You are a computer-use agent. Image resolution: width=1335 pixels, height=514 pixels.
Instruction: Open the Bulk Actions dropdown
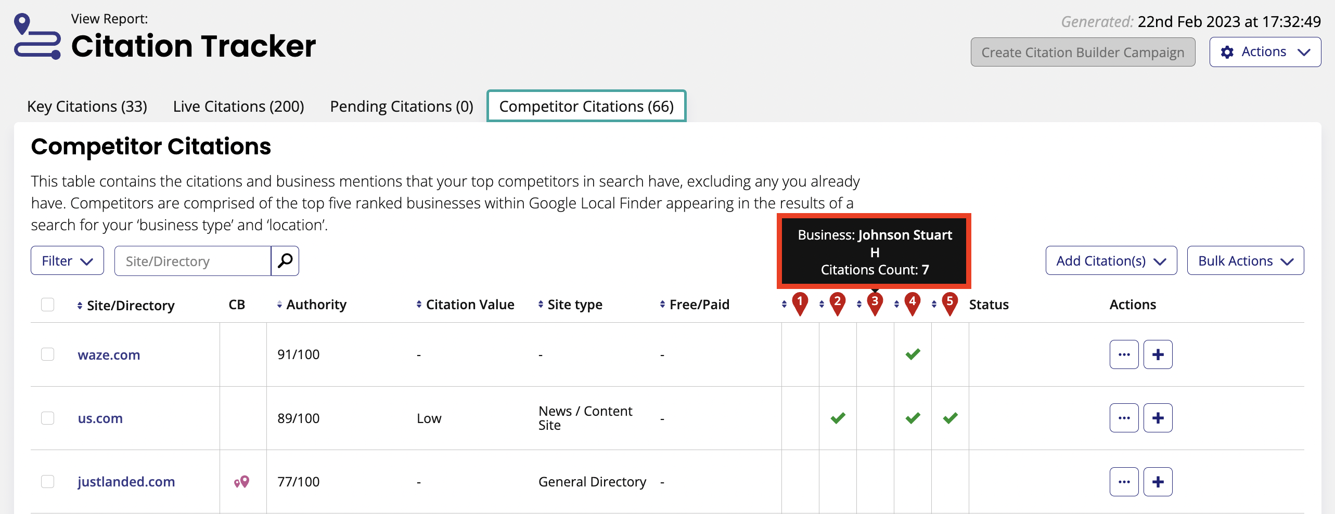point(1245,260)
